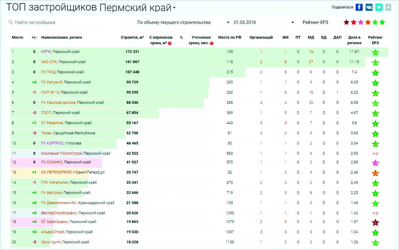Sort by 'Строится, м²' column header

[x=132, y=37]
